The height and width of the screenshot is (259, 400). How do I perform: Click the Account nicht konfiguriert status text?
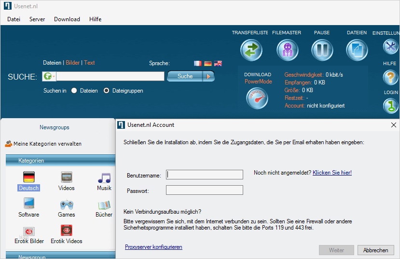pos(315,106)
